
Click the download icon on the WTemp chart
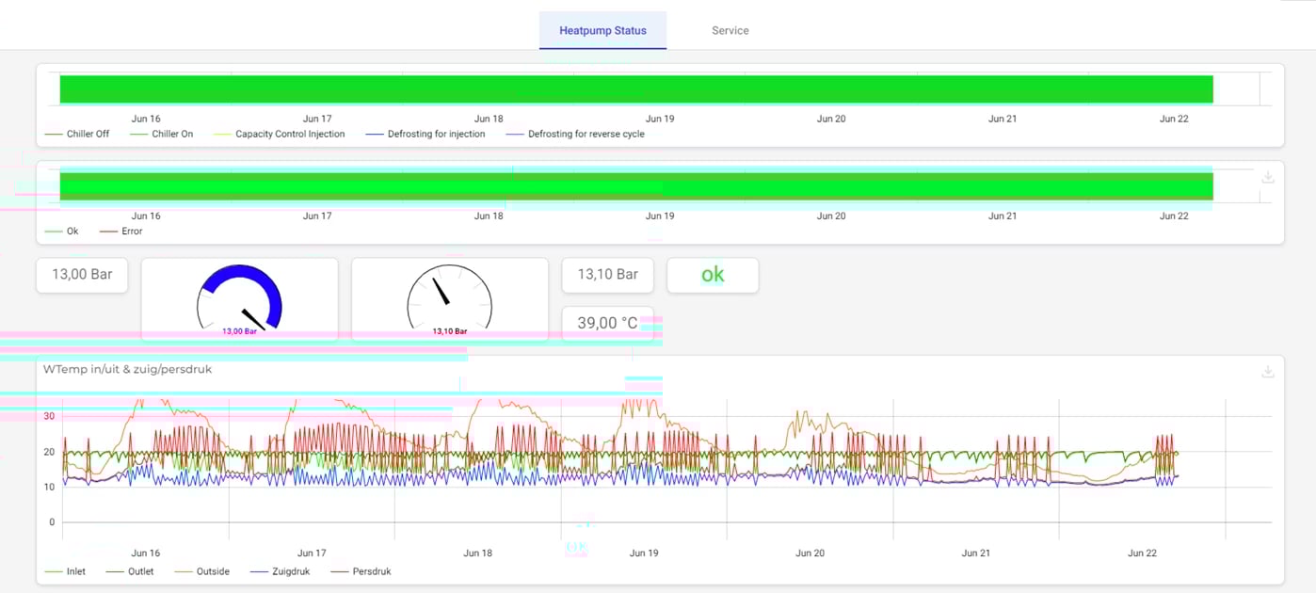(1268, 371)
